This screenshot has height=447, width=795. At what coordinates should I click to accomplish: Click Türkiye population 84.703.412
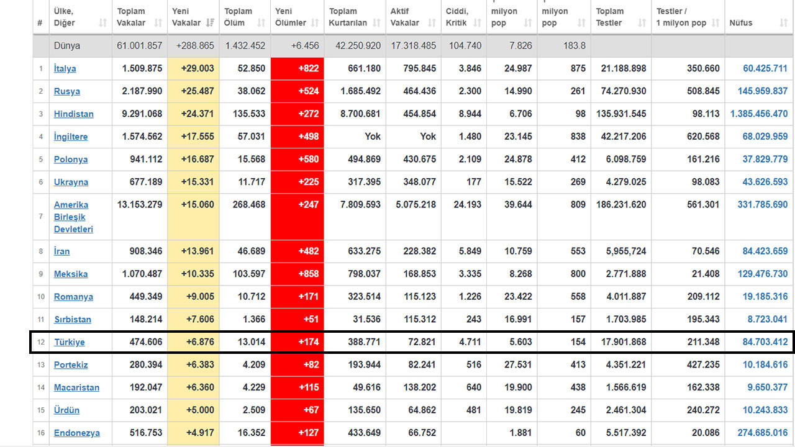point(765,342)
